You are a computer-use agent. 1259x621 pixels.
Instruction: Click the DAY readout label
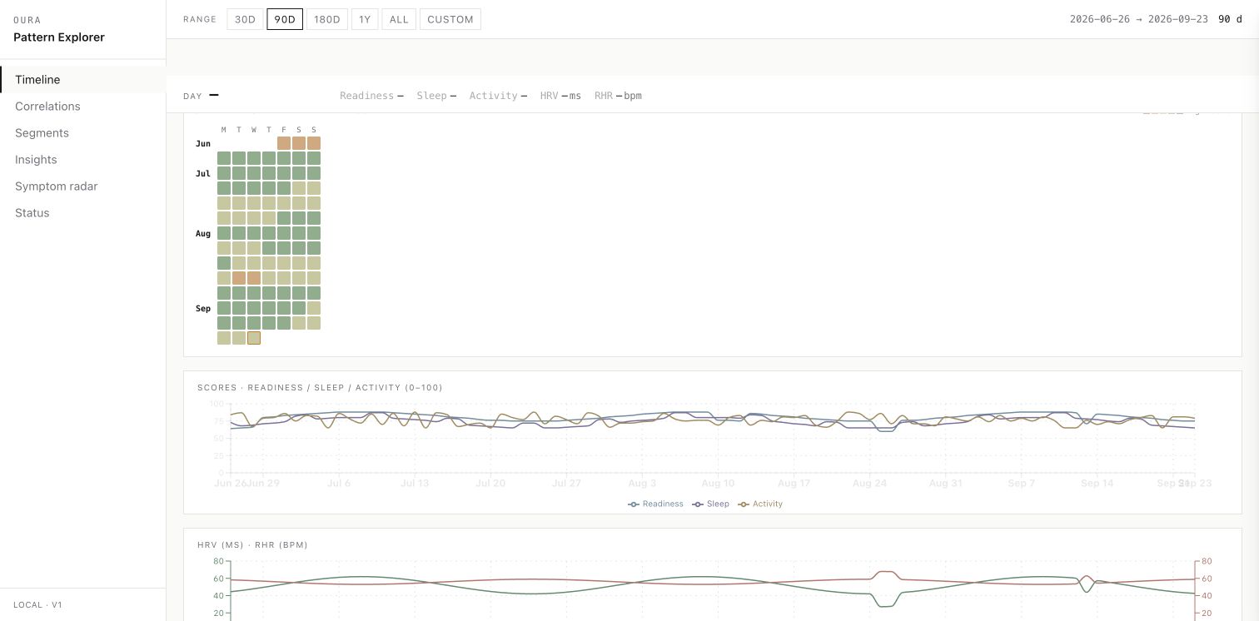tap(192, 96)
